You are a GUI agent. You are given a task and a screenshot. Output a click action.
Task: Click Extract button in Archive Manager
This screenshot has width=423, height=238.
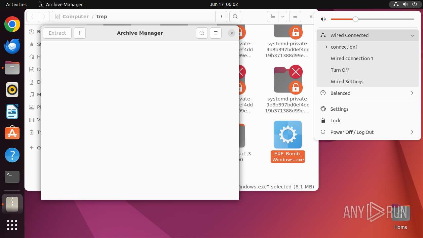pyautogui.click(x=57, y=33)
